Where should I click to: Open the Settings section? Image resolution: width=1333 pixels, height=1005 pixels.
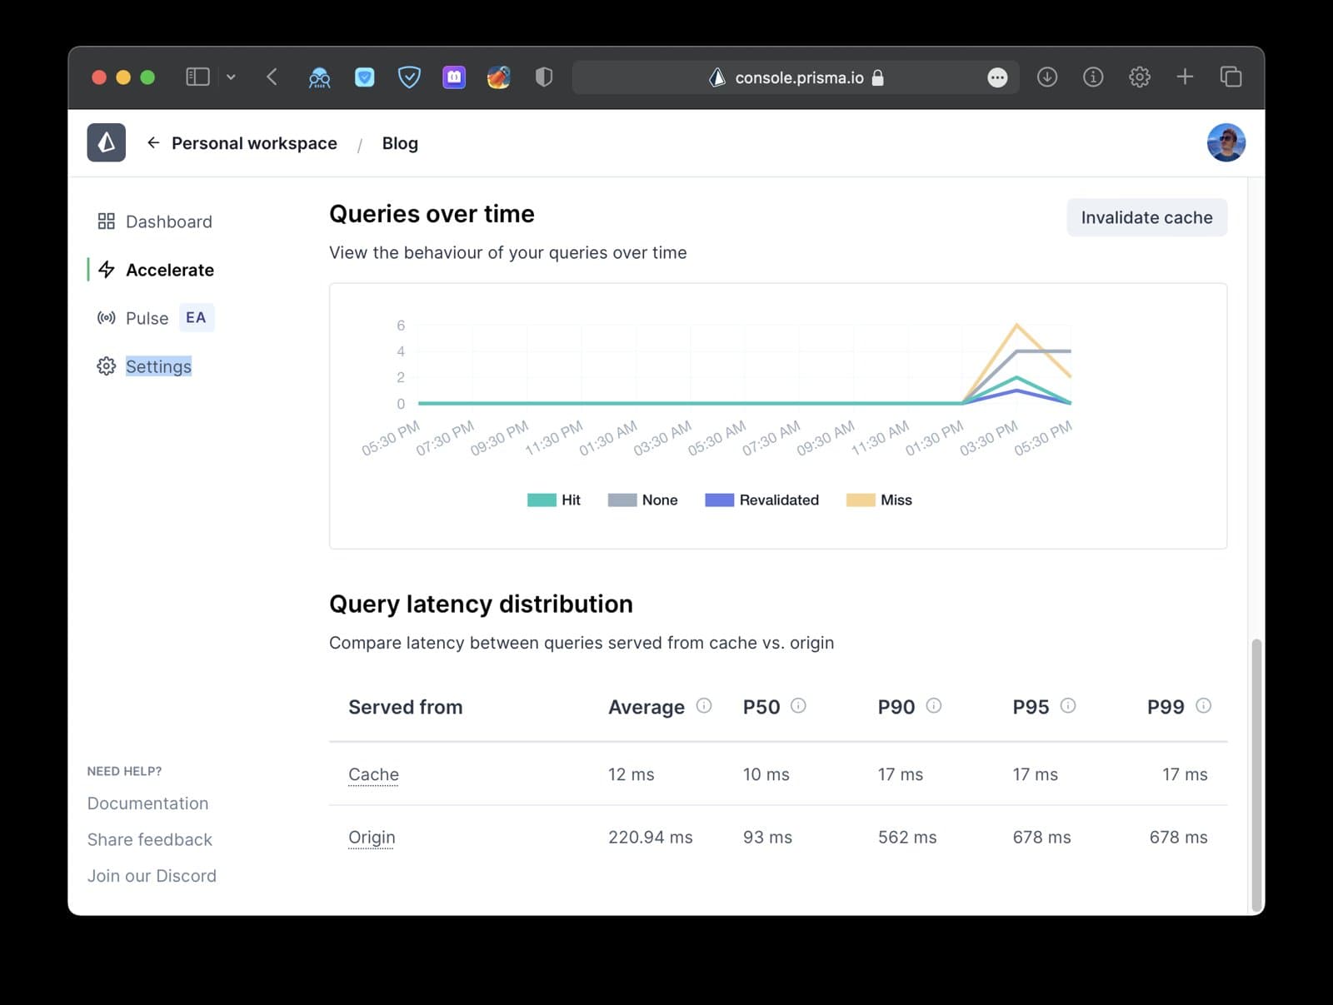[158, 366]
